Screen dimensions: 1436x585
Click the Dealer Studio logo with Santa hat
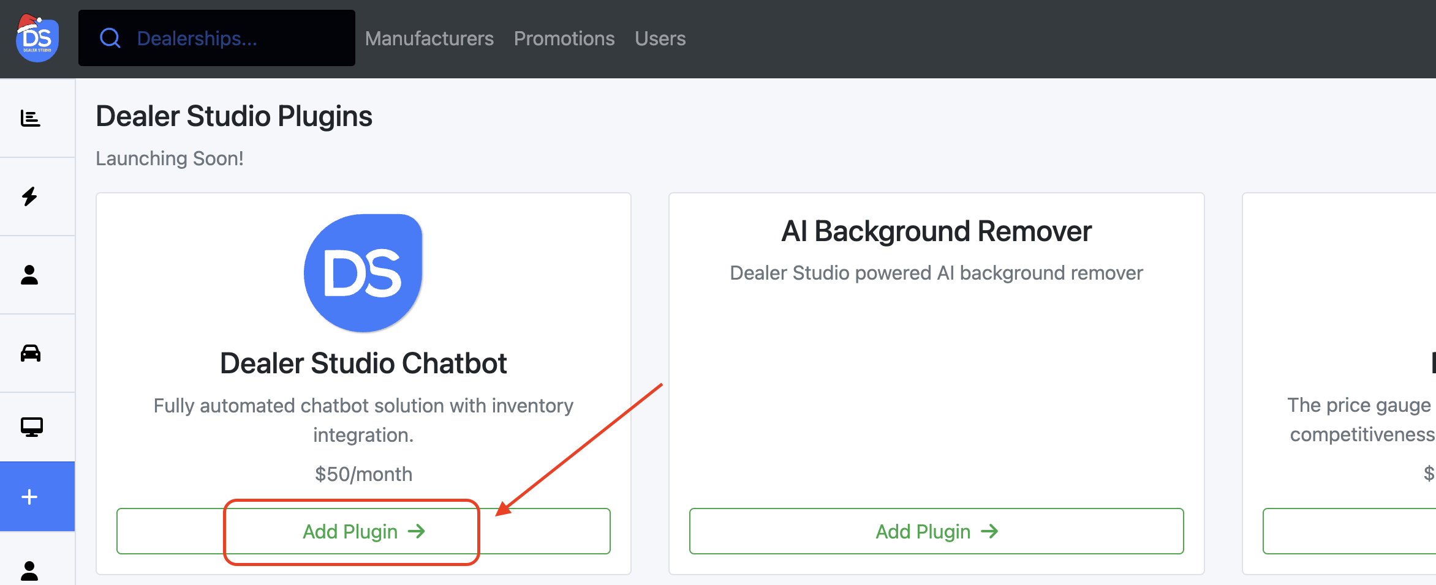pyautogui.click(x=37, y=38)
